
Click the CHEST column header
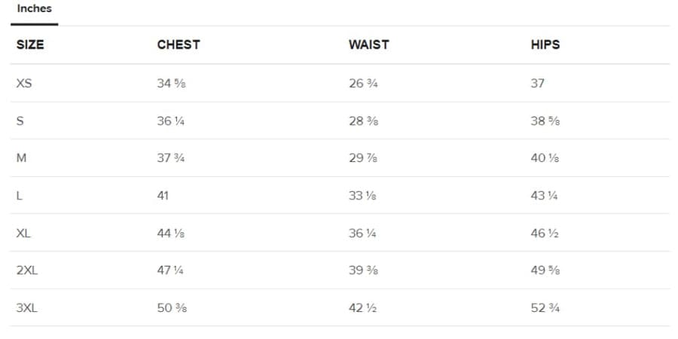(179, 44)
